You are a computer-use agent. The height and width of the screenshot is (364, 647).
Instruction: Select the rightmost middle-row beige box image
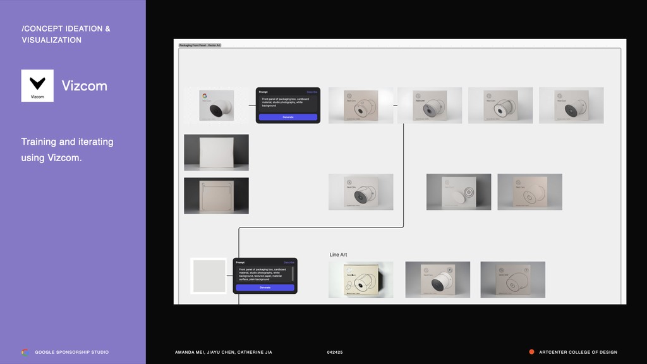click(530, 192)
